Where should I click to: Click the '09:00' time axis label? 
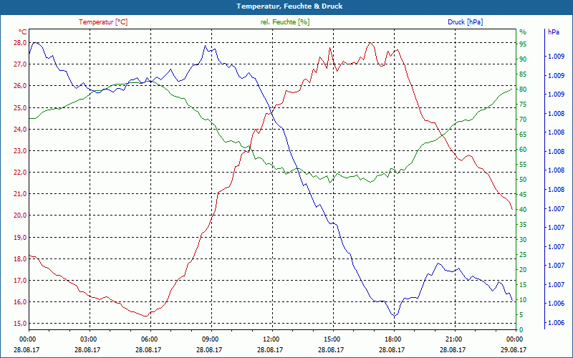pos(209,339)
